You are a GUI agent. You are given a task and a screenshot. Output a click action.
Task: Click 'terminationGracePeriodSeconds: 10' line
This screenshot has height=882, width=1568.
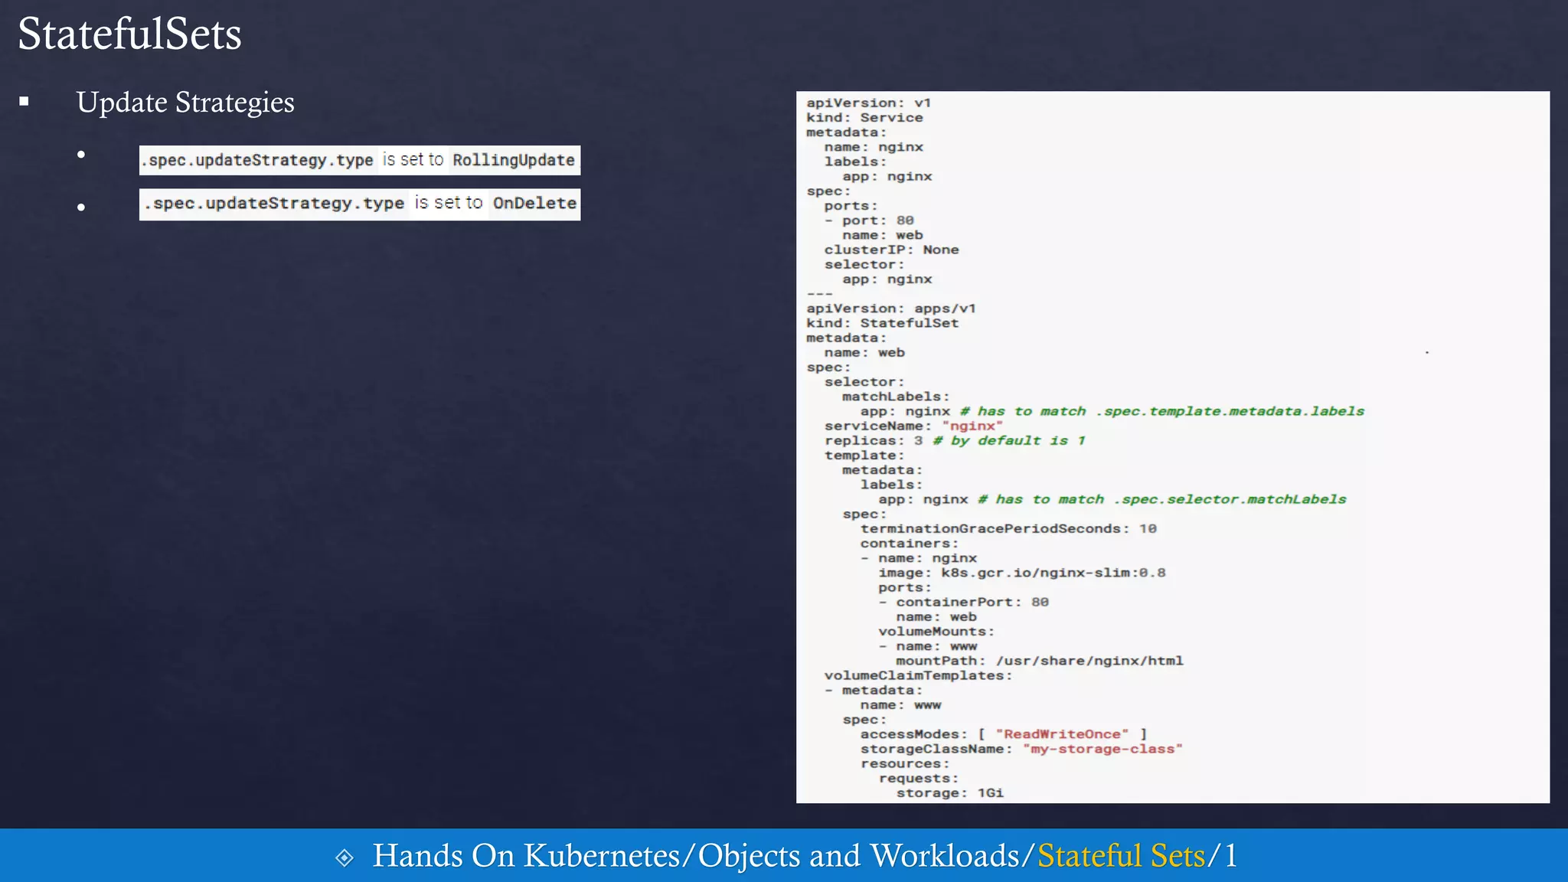(x=1008, y=529)
